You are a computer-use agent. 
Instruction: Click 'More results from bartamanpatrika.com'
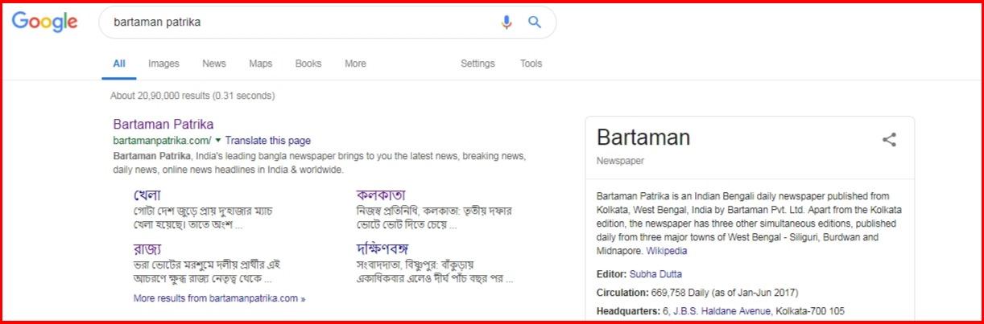click(x=219, y=298)
